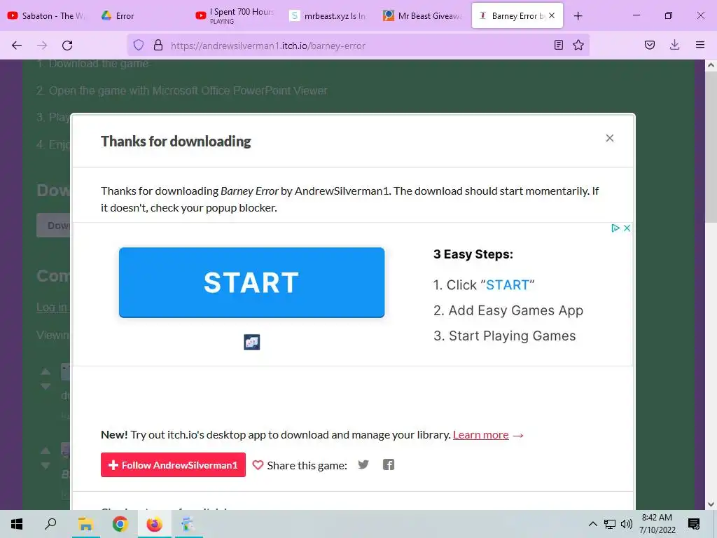The height and width of the screenshot is (538, 717).
Task: Click the Firefox taskbar icon
Action: 154,524
